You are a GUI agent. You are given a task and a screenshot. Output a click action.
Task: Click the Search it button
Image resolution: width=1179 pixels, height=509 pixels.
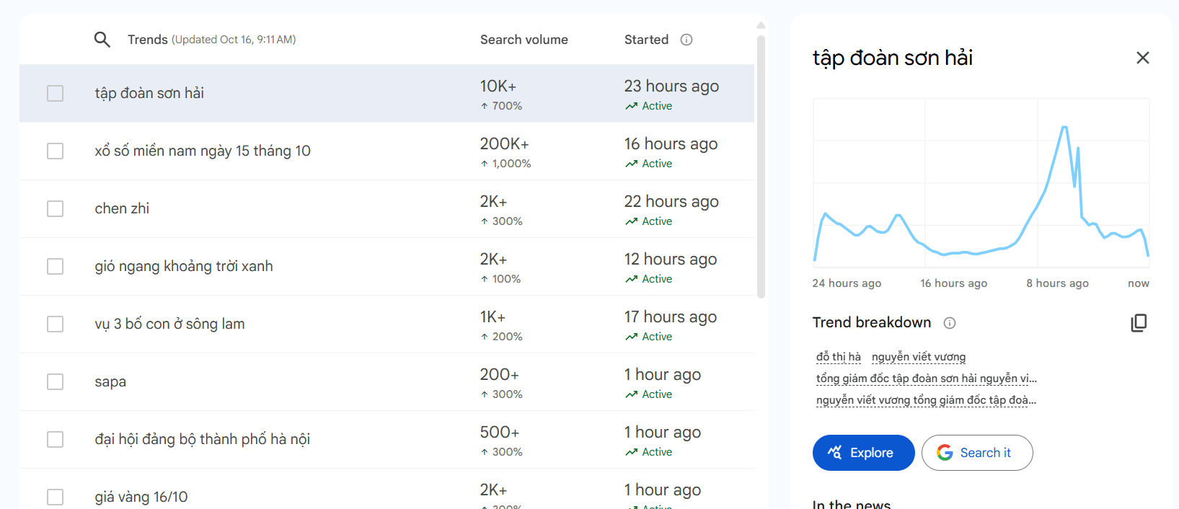[x=977, y=453]
